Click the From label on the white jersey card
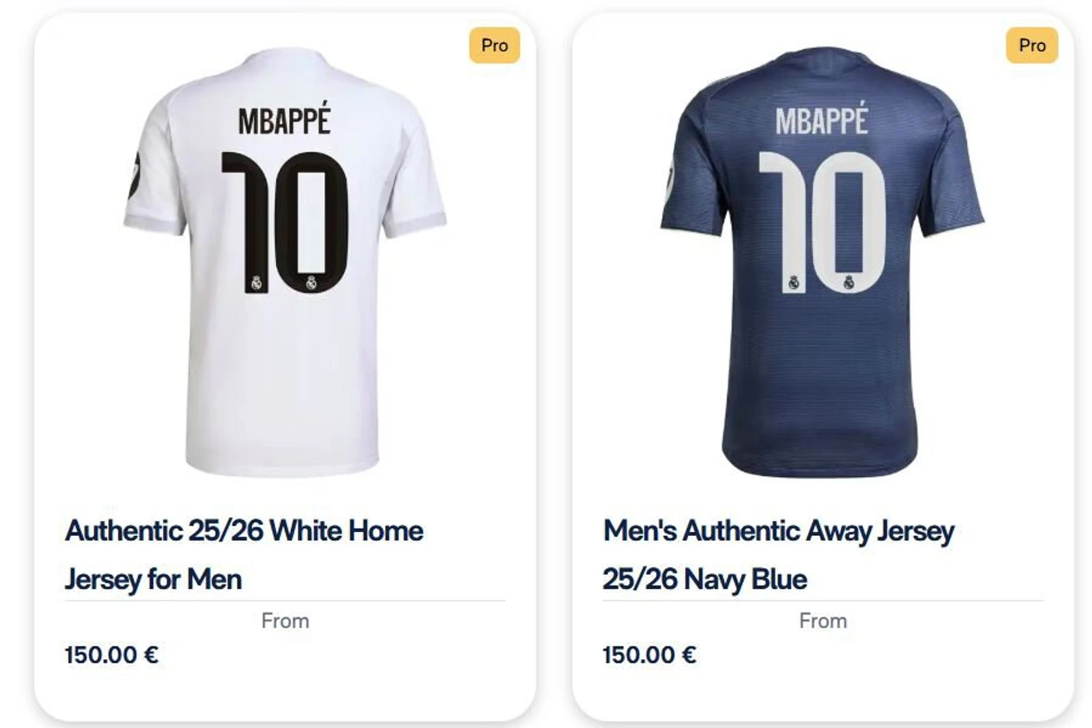Screen dimensions: 1092x728 click(285, 620)
